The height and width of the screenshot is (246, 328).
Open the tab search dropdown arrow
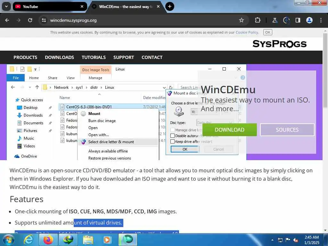pos(6,6)
